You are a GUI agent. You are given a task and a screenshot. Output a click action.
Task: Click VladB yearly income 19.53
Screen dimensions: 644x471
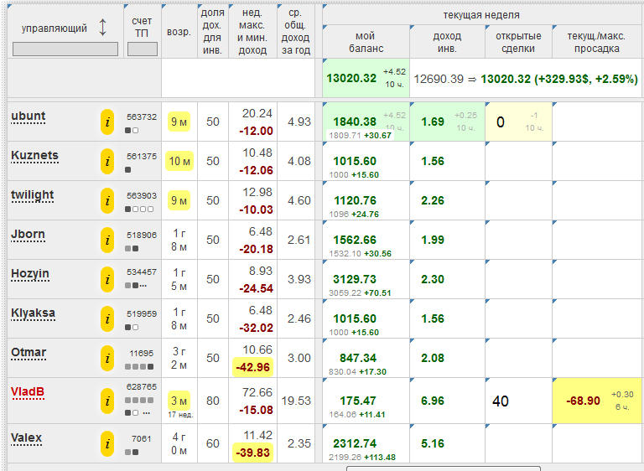click(296, 401)
